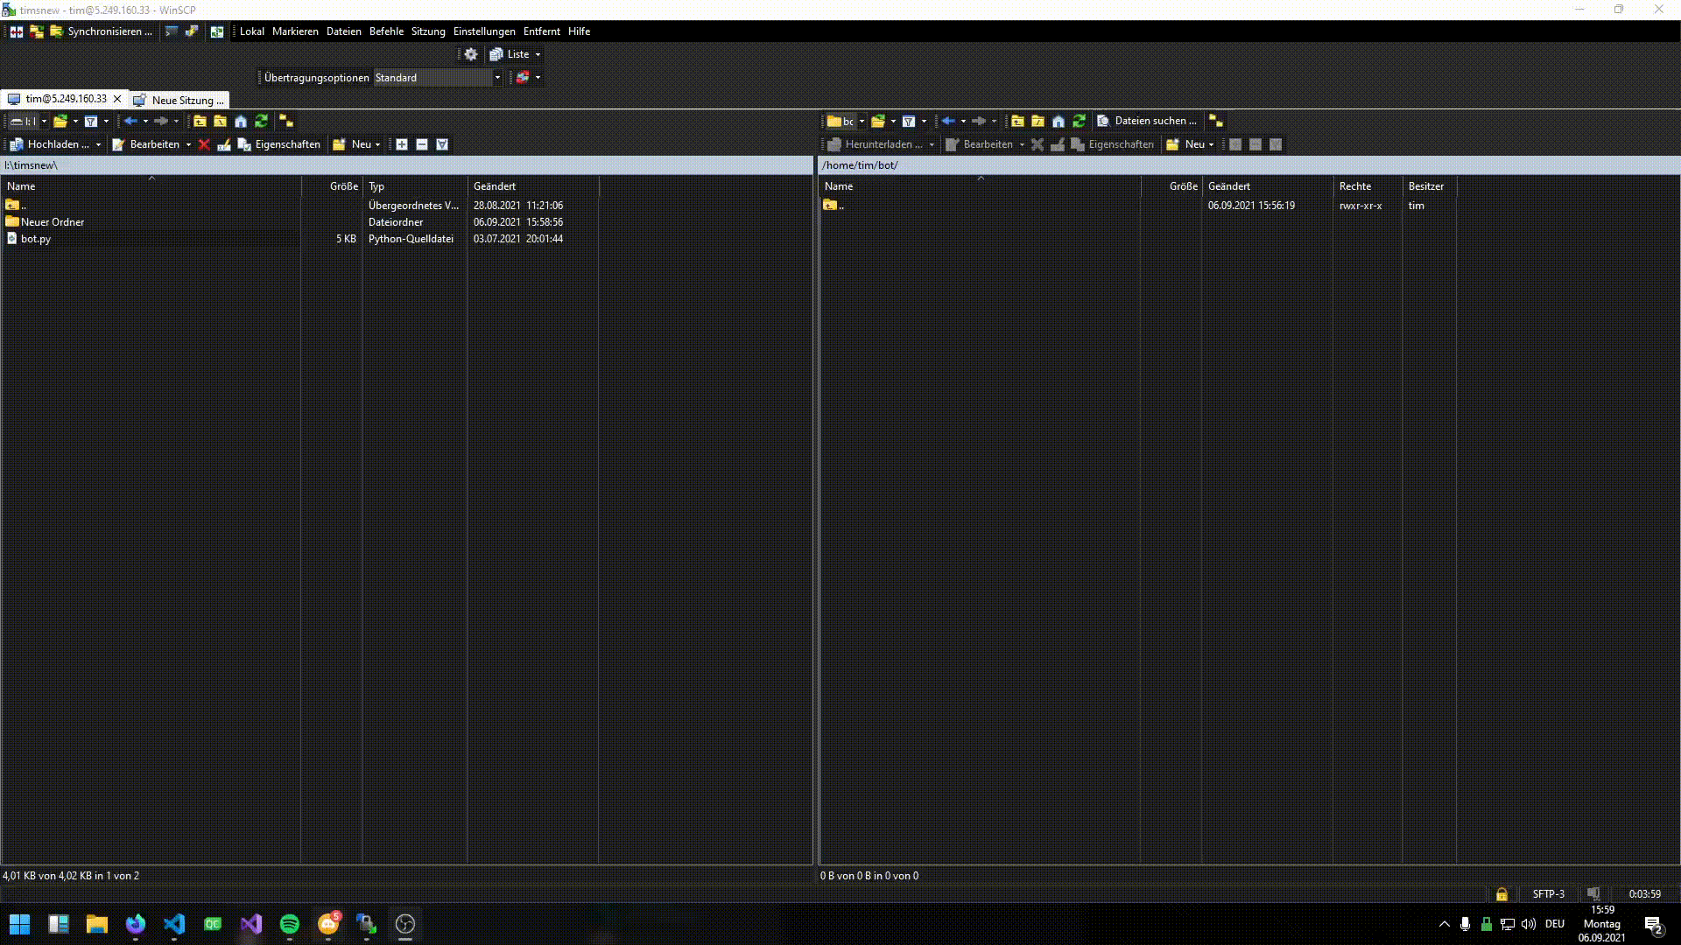1681x945 pixels.
Task: Refresh the remote /home/tim/bot/ directory
Action: pyautogui.click(x=1079, y=122)
